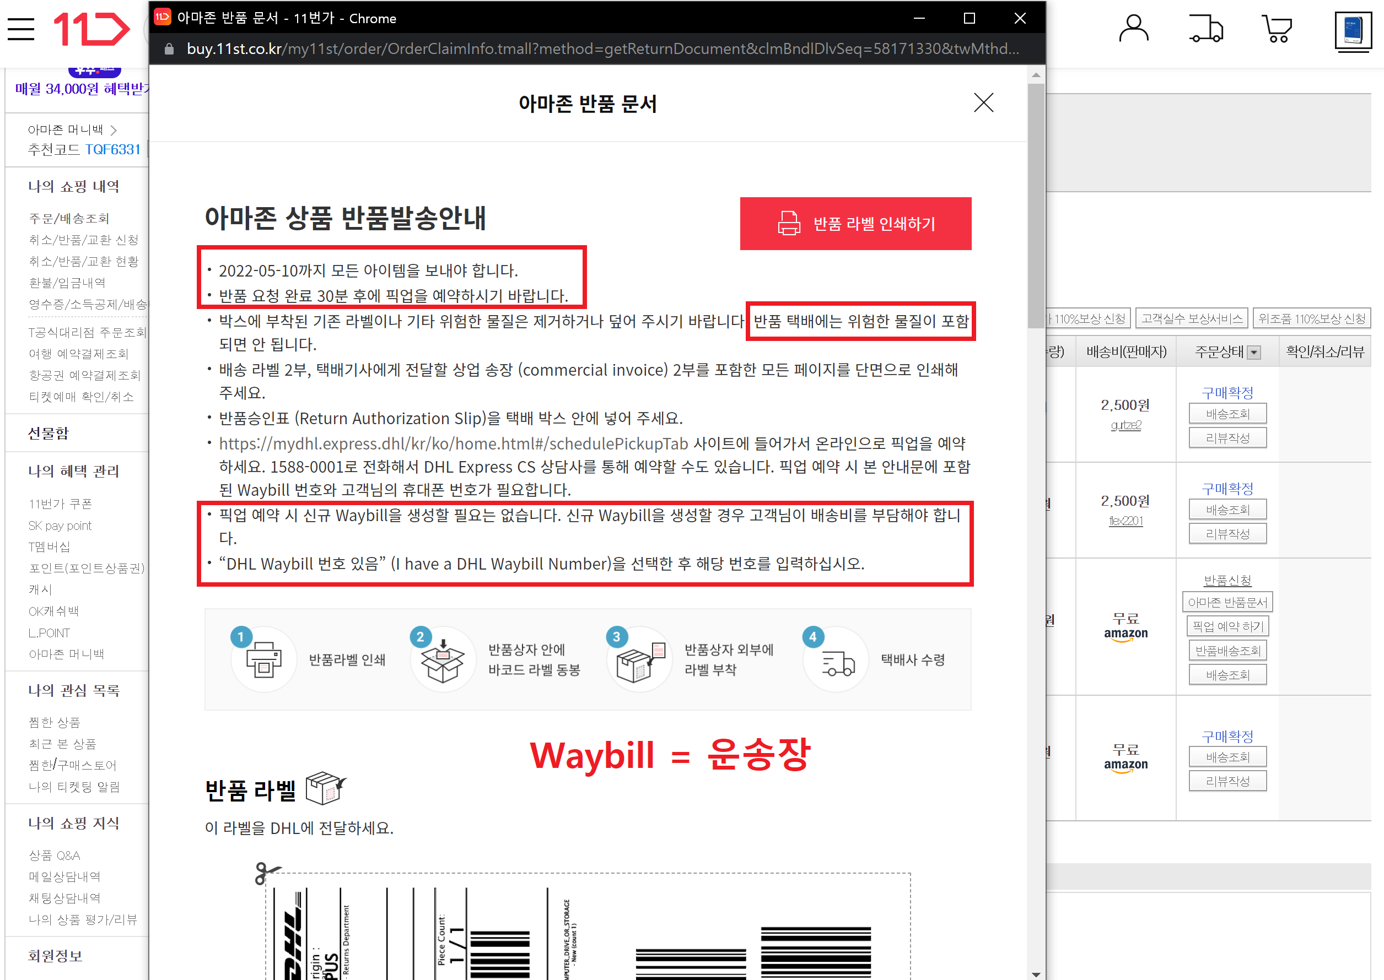Click the scrollbar down arrow in the popup
Viewport: 1384px width, 980px height.
[1036, 973]
